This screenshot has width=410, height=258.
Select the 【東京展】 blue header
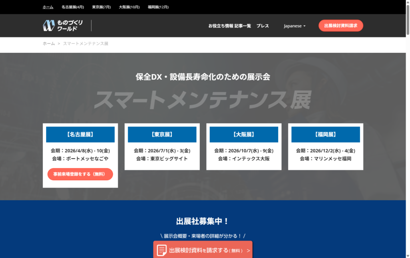pos(162,135)
